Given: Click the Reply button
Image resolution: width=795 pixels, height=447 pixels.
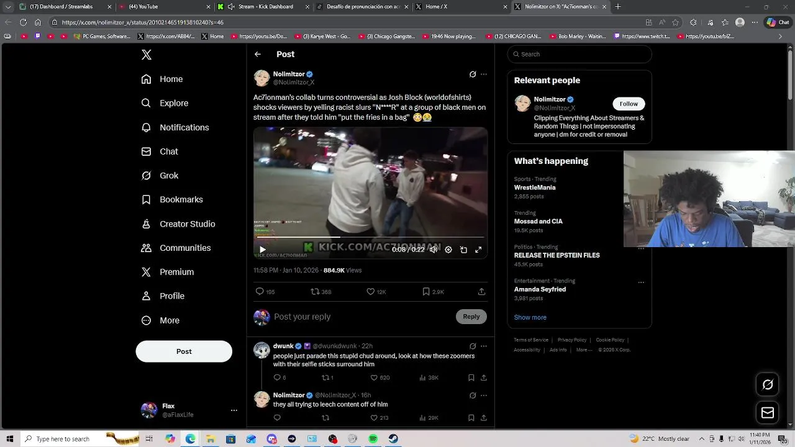Looking at the screenshot, I should 471,317.
